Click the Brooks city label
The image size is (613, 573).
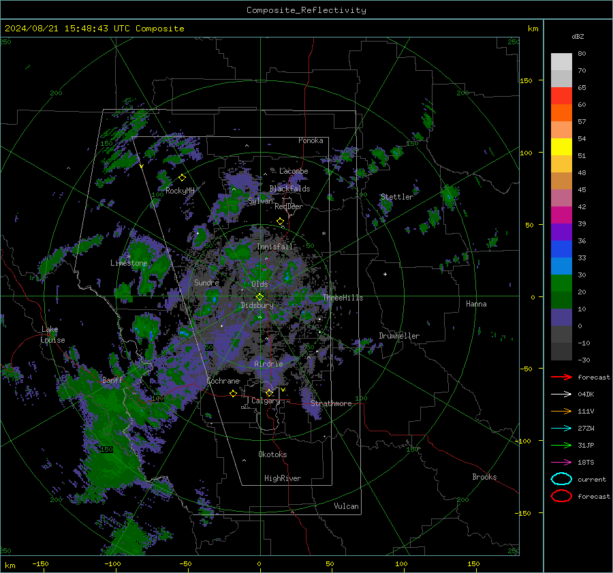[x=484, y=477]
